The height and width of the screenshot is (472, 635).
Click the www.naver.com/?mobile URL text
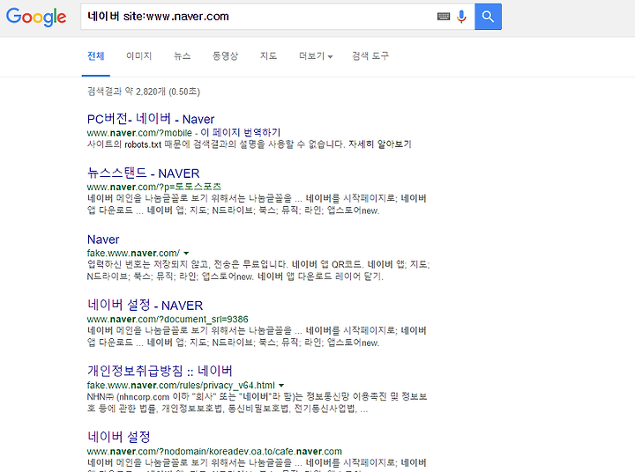point(139,133)
